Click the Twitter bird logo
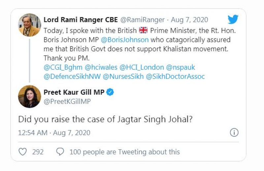Screen dimensions: 264x171 point(233,19)
